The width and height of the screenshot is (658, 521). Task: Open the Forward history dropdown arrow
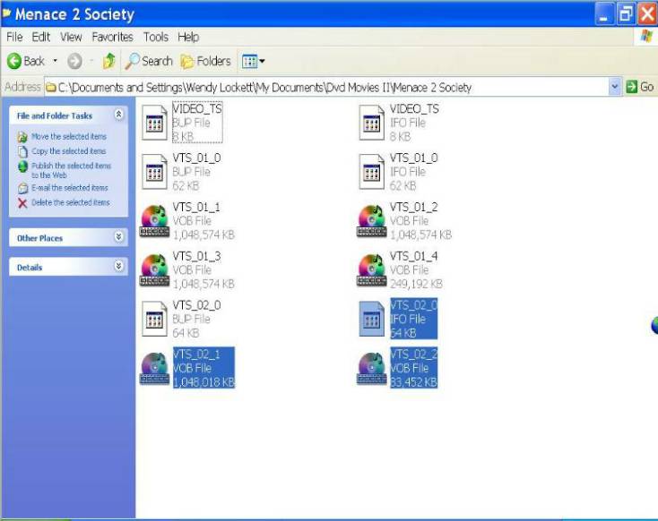click(91, 61)
